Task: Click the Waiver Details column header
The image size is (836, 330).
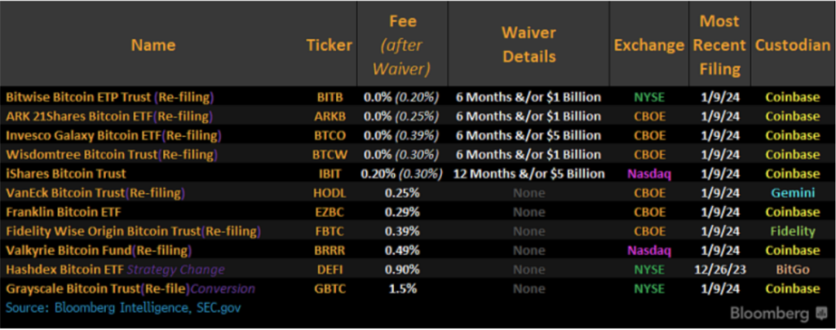Action: click(x=529, y=45)
